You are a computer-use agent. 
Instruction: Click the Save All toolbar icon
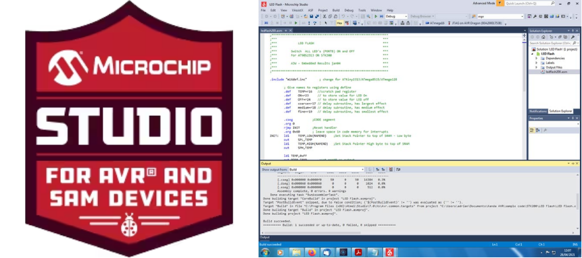coord(317,16)
